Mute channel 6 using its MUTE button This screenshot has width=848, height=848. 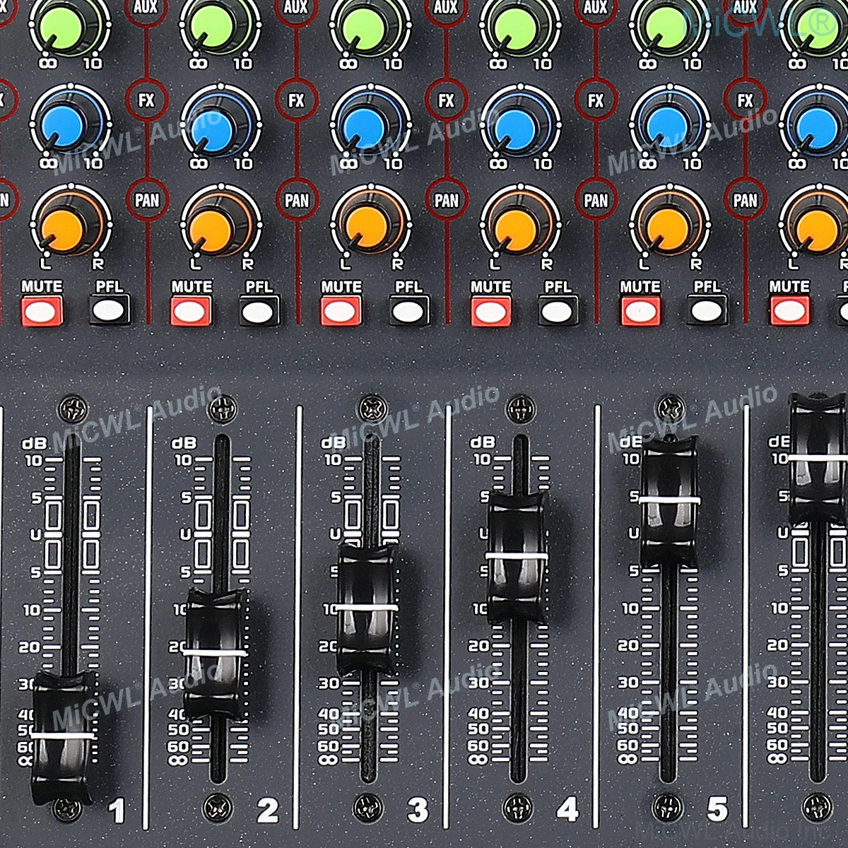coord(790,310)
